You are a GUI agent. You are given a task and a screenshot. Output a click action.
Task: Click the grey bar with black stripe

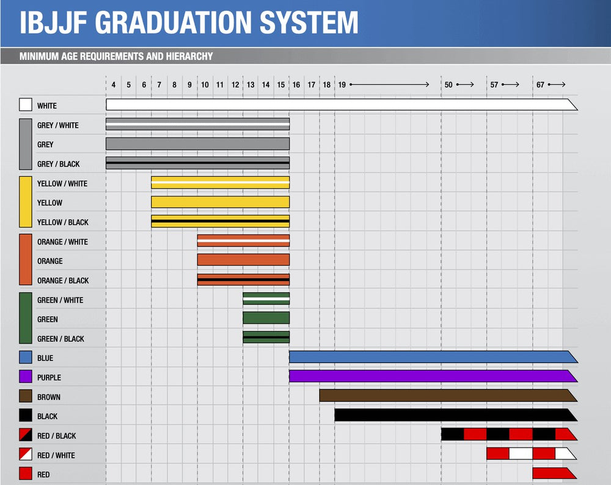pyautogui.click(x=197, y=163)
